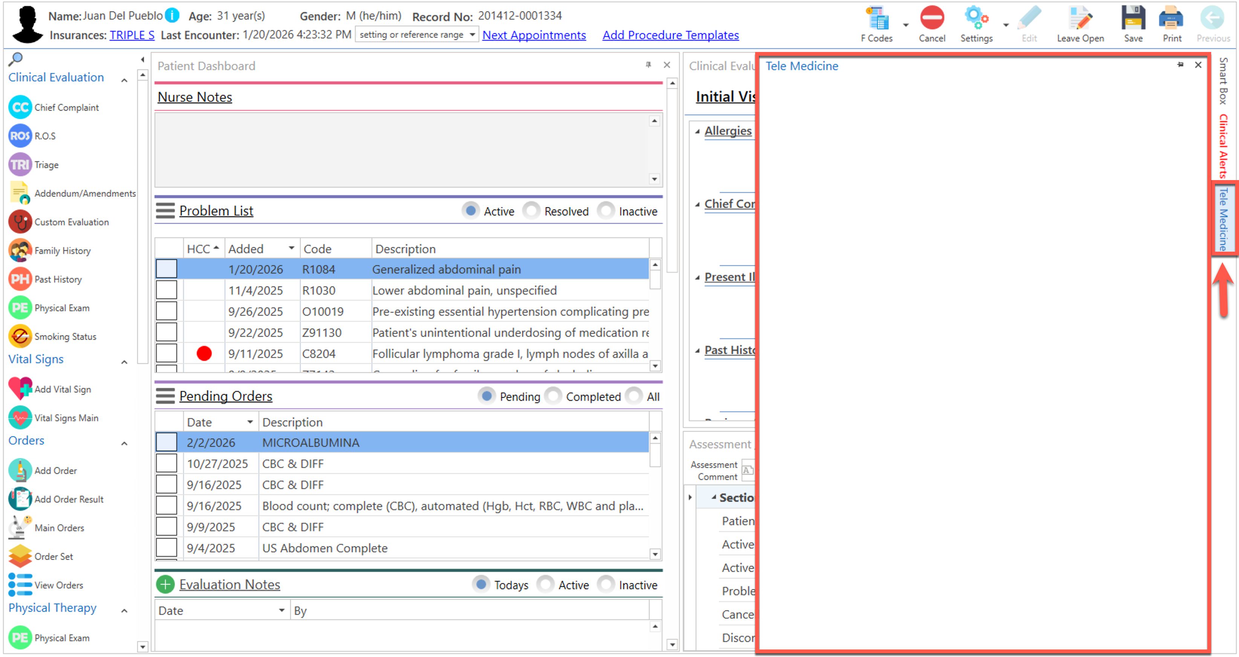Click the Leave Open toolbar icon
This screenshot has height=657, width=1239.
tap(1080, 19)
